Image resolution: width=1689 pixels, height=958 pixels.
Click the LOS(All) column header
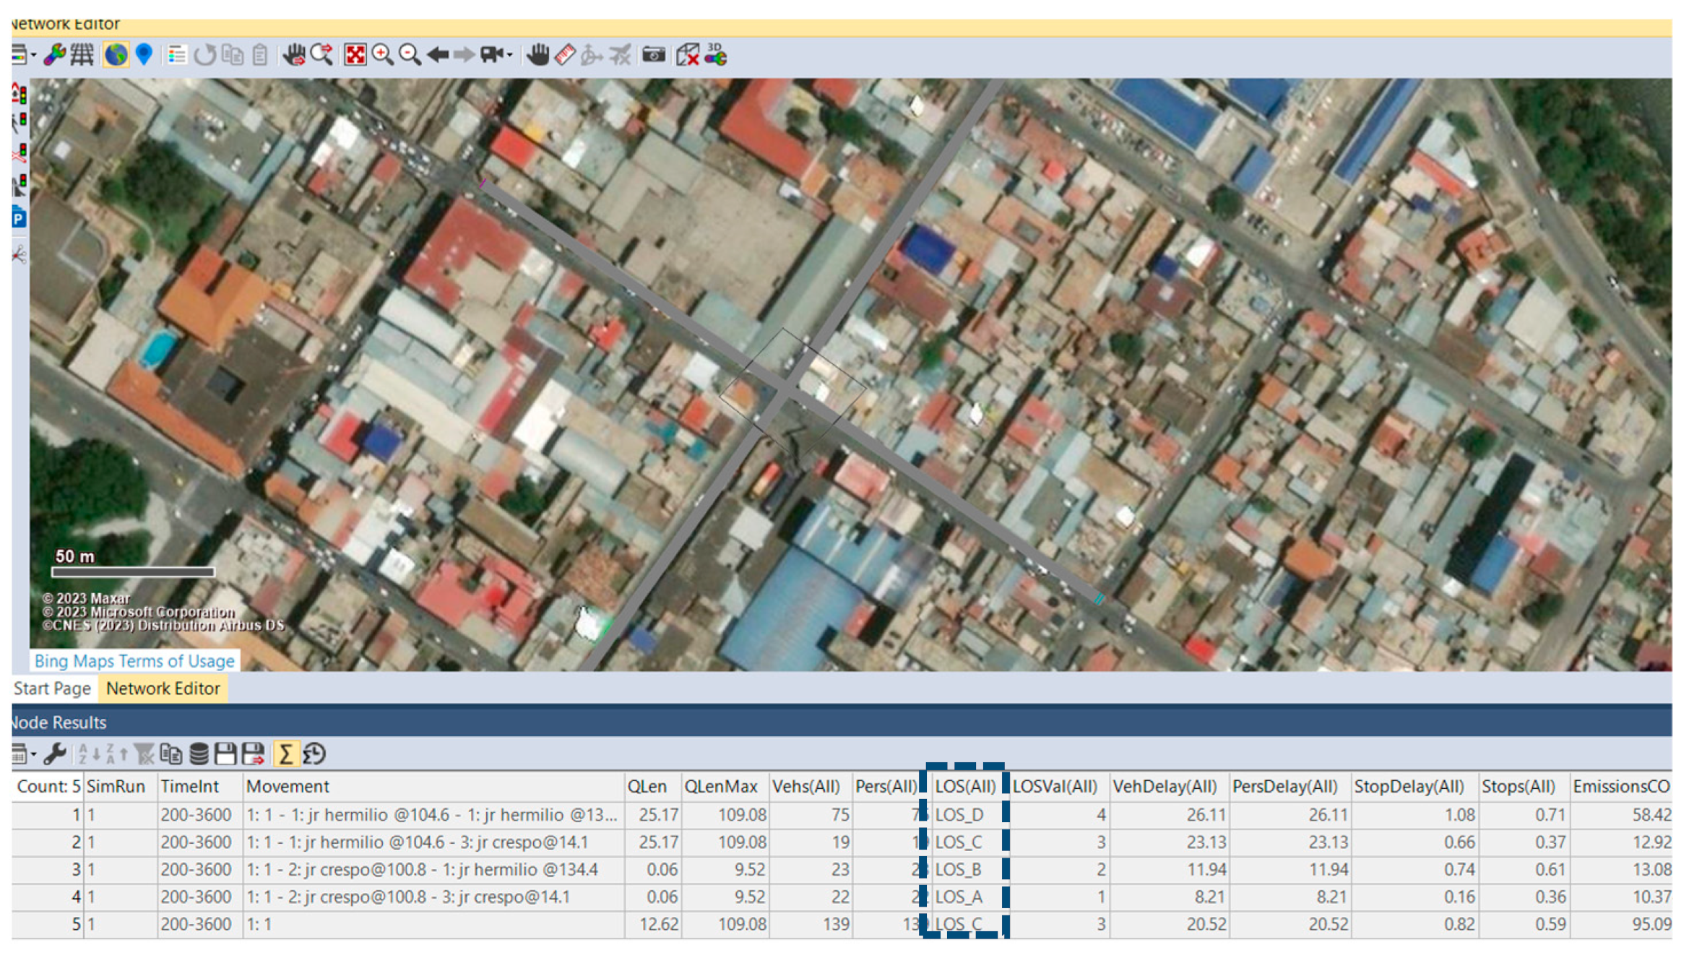click(965, 786)
